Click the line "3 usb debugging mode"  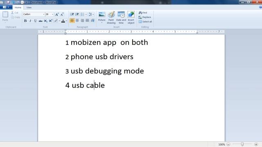point(104,71)
